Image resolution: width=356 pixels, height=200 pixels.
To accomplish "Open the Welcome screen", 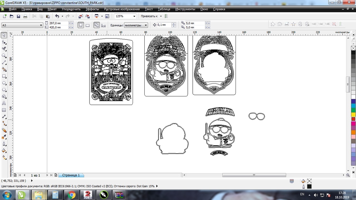I will (107, 16).
